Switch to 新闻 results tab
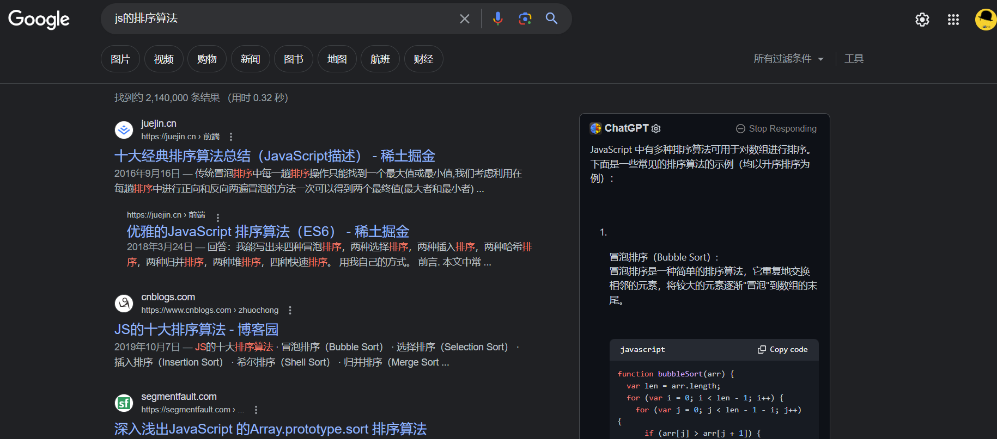Screen dimensions: 997x439 pyautogui.click(x=251, y=59)
